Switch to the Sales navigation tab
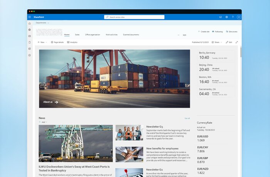The height and width of the screenshot is (177, 270). tap(77, 35)
